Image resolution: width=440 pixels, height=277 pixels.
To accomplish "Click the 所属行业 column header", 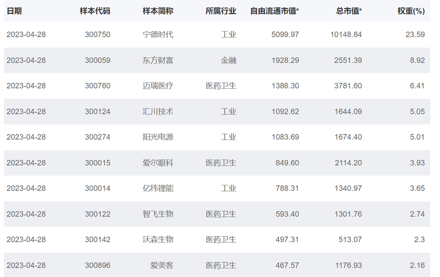I will click(221, 11).
